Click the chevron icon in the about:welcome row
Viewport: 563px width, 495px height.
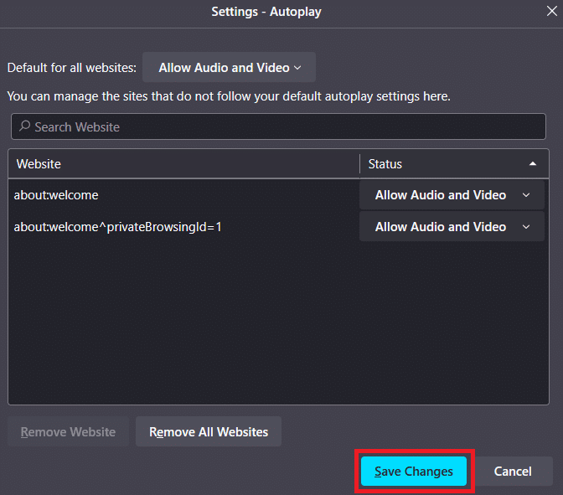(526, 195)
